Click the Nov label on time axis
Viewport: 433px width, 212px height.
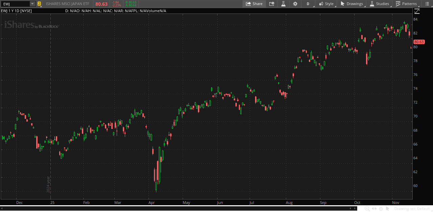[395, 203]
